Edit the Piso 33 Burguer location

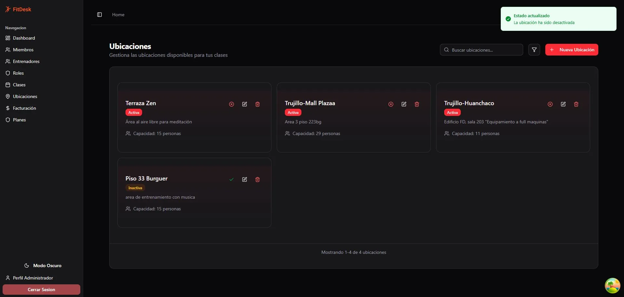pyautogui.click(x=245, y=179)
